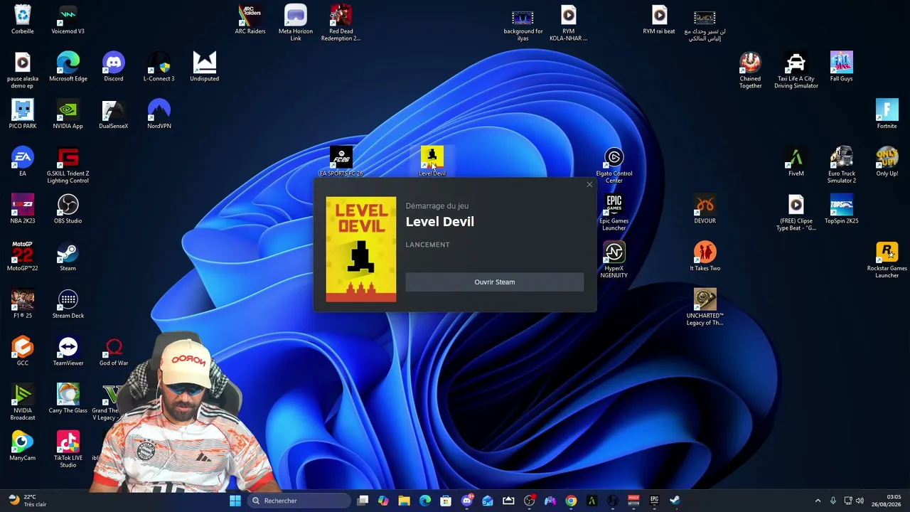Select the Microsoft Edge desktop shortcut
This screenshot has height=512, width=910.
click(68, 67)
